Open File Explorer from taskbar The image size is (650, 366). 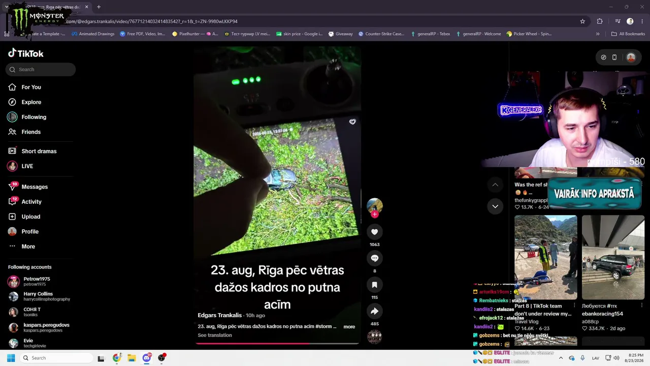[x=132, y=358]
